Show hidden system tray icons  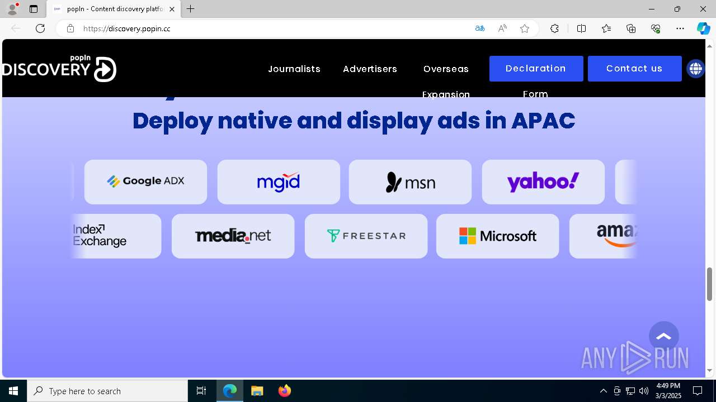pyautogui.click(x=603, y=391)
